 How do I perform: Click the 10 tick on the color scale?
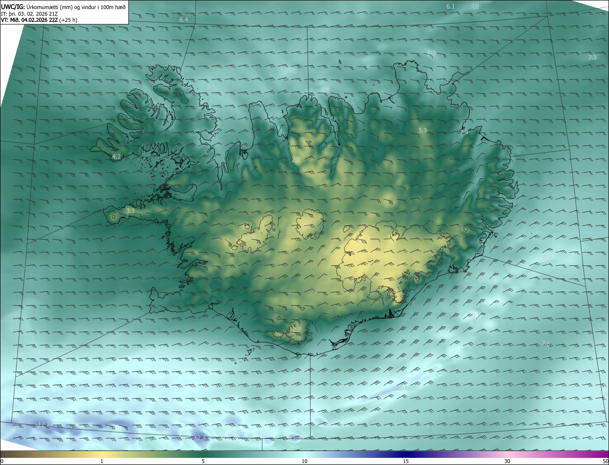[x=304, y=461]
